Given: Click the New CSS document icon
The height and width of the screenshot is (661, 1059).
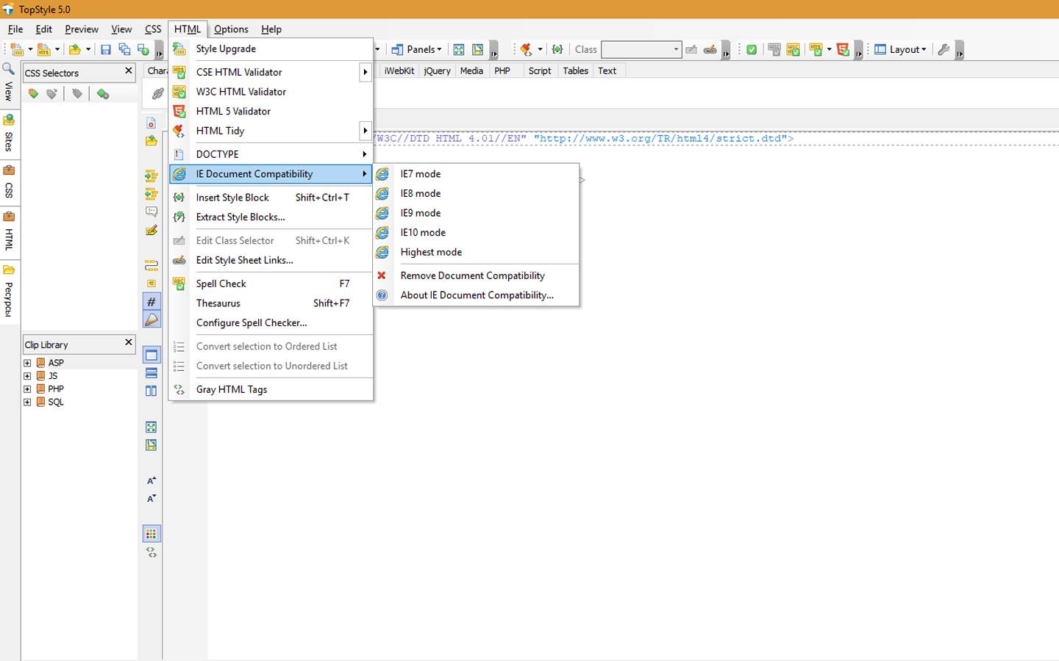Looking at the screenshot, I should (x=16, y=50).
